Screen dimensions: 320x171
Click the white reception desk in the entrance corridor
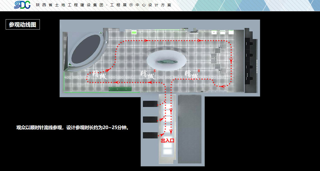tap(168, 150)
